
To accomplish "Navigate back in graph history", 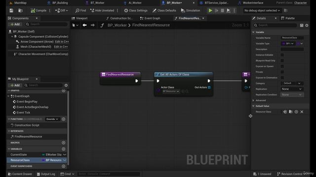I will (84, 25).
